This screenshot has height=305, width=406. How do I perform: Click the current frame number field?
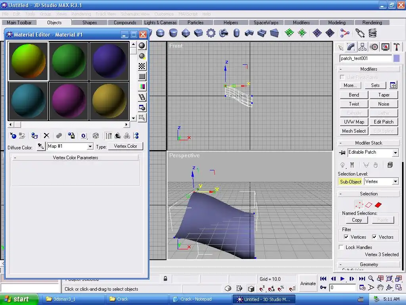pyautogui.click(x=342, y=288)
